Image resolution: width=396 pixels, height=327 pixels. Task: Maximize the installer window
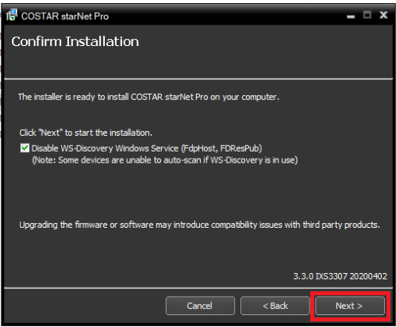coord(367,15)
